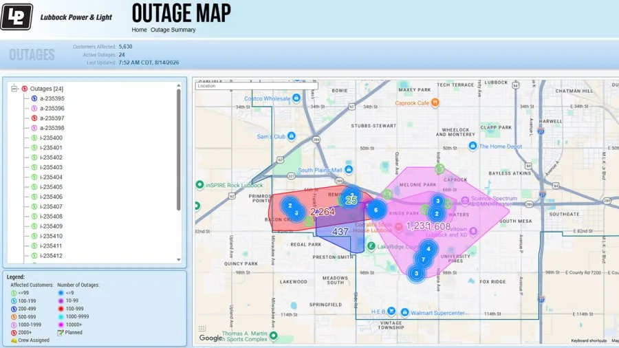619x348 pixels.
Task: Click the cluster marker 3 near 98th St
Action: pyautogui.click(x=416, y=273)
